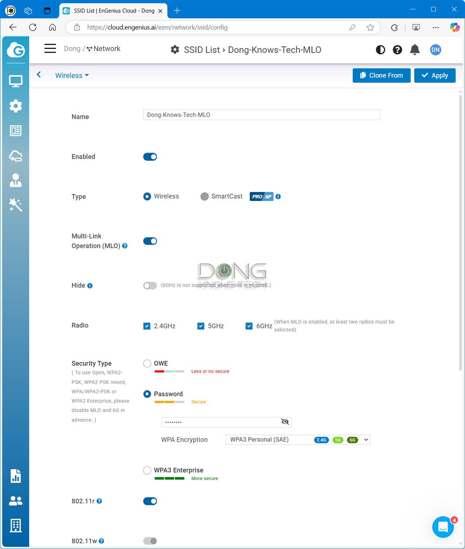Viewport: 465px width, 549px height.
Task: Uncheck the 6GHz radio checkbox
Action: pos(249,326)
